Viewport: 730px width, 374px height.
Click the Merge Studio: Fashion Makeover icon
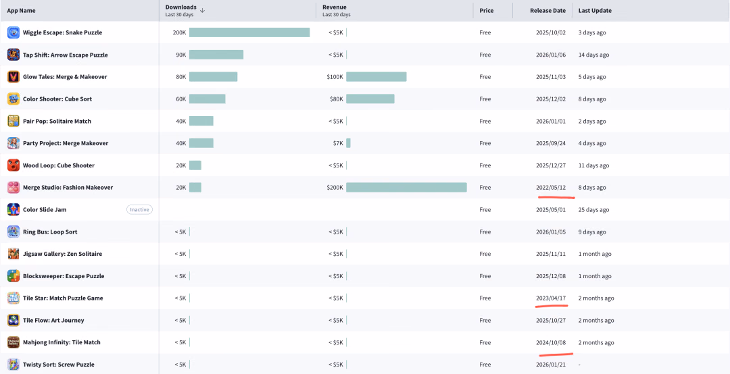click(x=14, y=188)
